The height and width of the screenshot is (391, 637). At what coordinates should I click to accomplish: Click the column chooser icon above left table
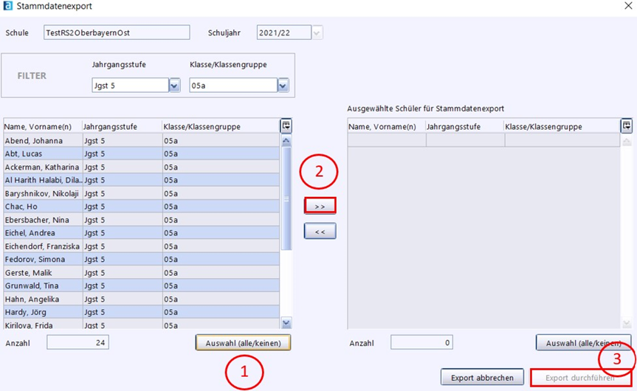(286, 126)
